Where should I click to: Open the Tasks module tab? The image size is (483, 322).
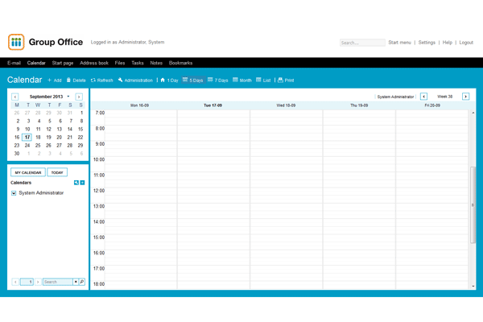click(x=138, y=63)
